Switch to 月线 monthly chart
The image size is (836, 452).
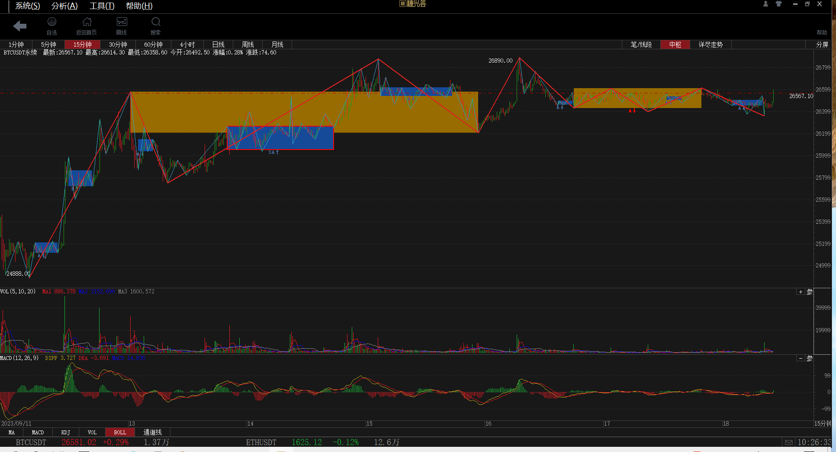point(277,45)
